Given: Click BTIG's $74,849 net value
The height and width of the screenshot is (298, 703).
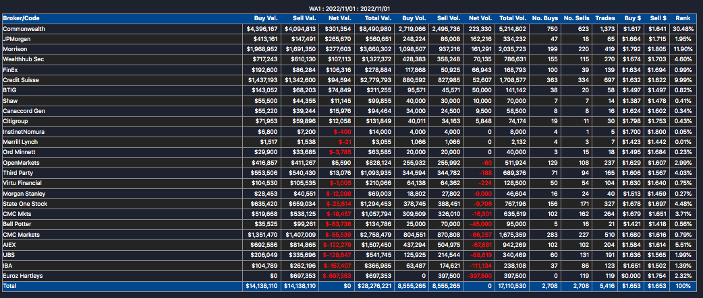Looking at the screenshot, I should click(341, 90).
